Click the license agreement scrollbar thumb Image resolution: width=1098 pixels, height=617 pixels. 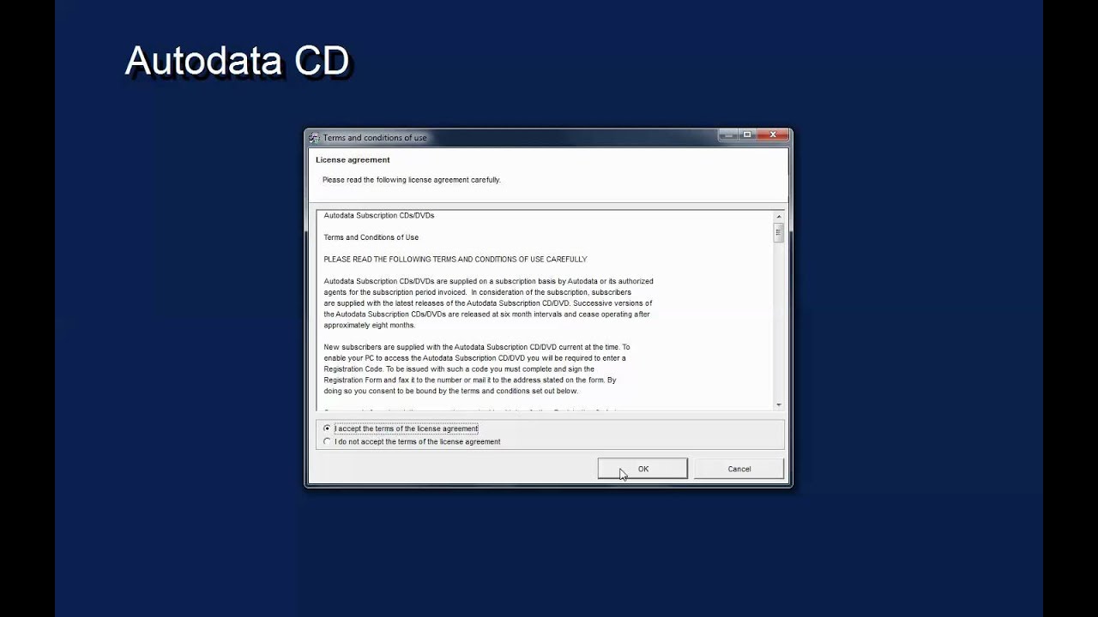779,232
